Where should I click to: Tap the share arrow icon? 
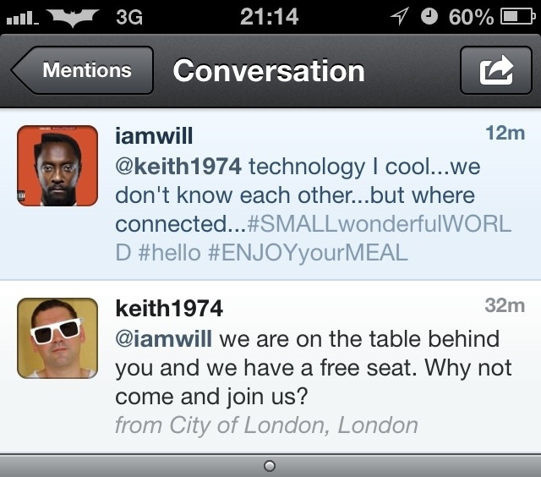click(495, 70)
